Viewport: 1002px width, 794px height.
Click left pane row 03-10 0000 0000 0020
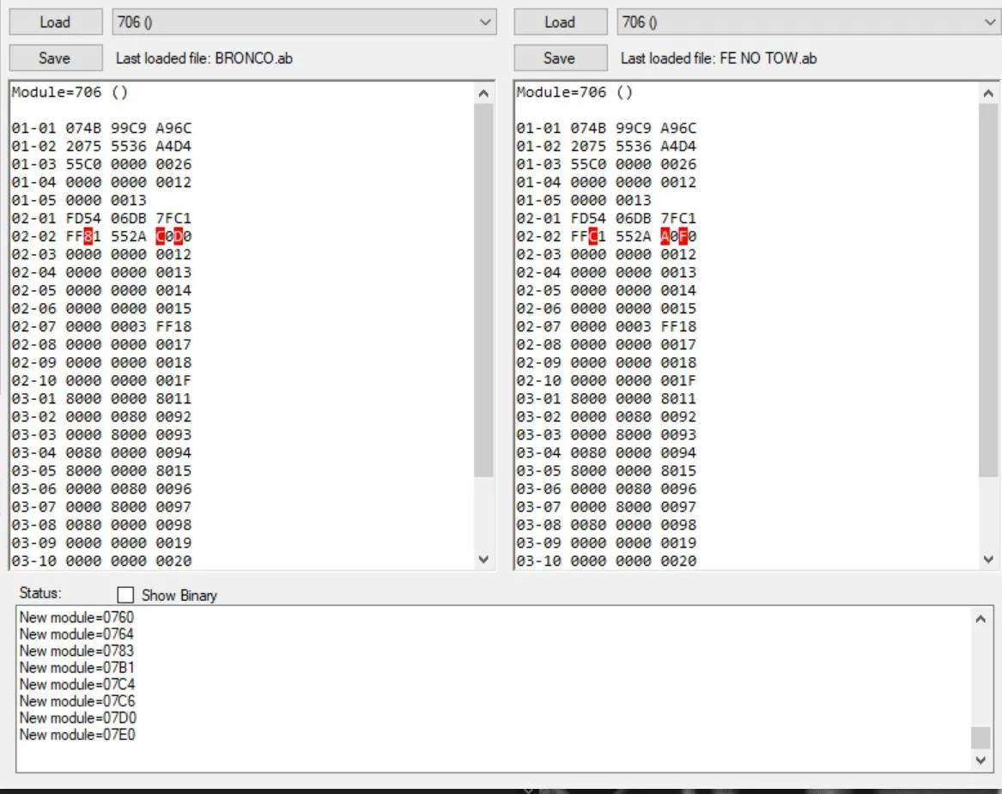101,561
